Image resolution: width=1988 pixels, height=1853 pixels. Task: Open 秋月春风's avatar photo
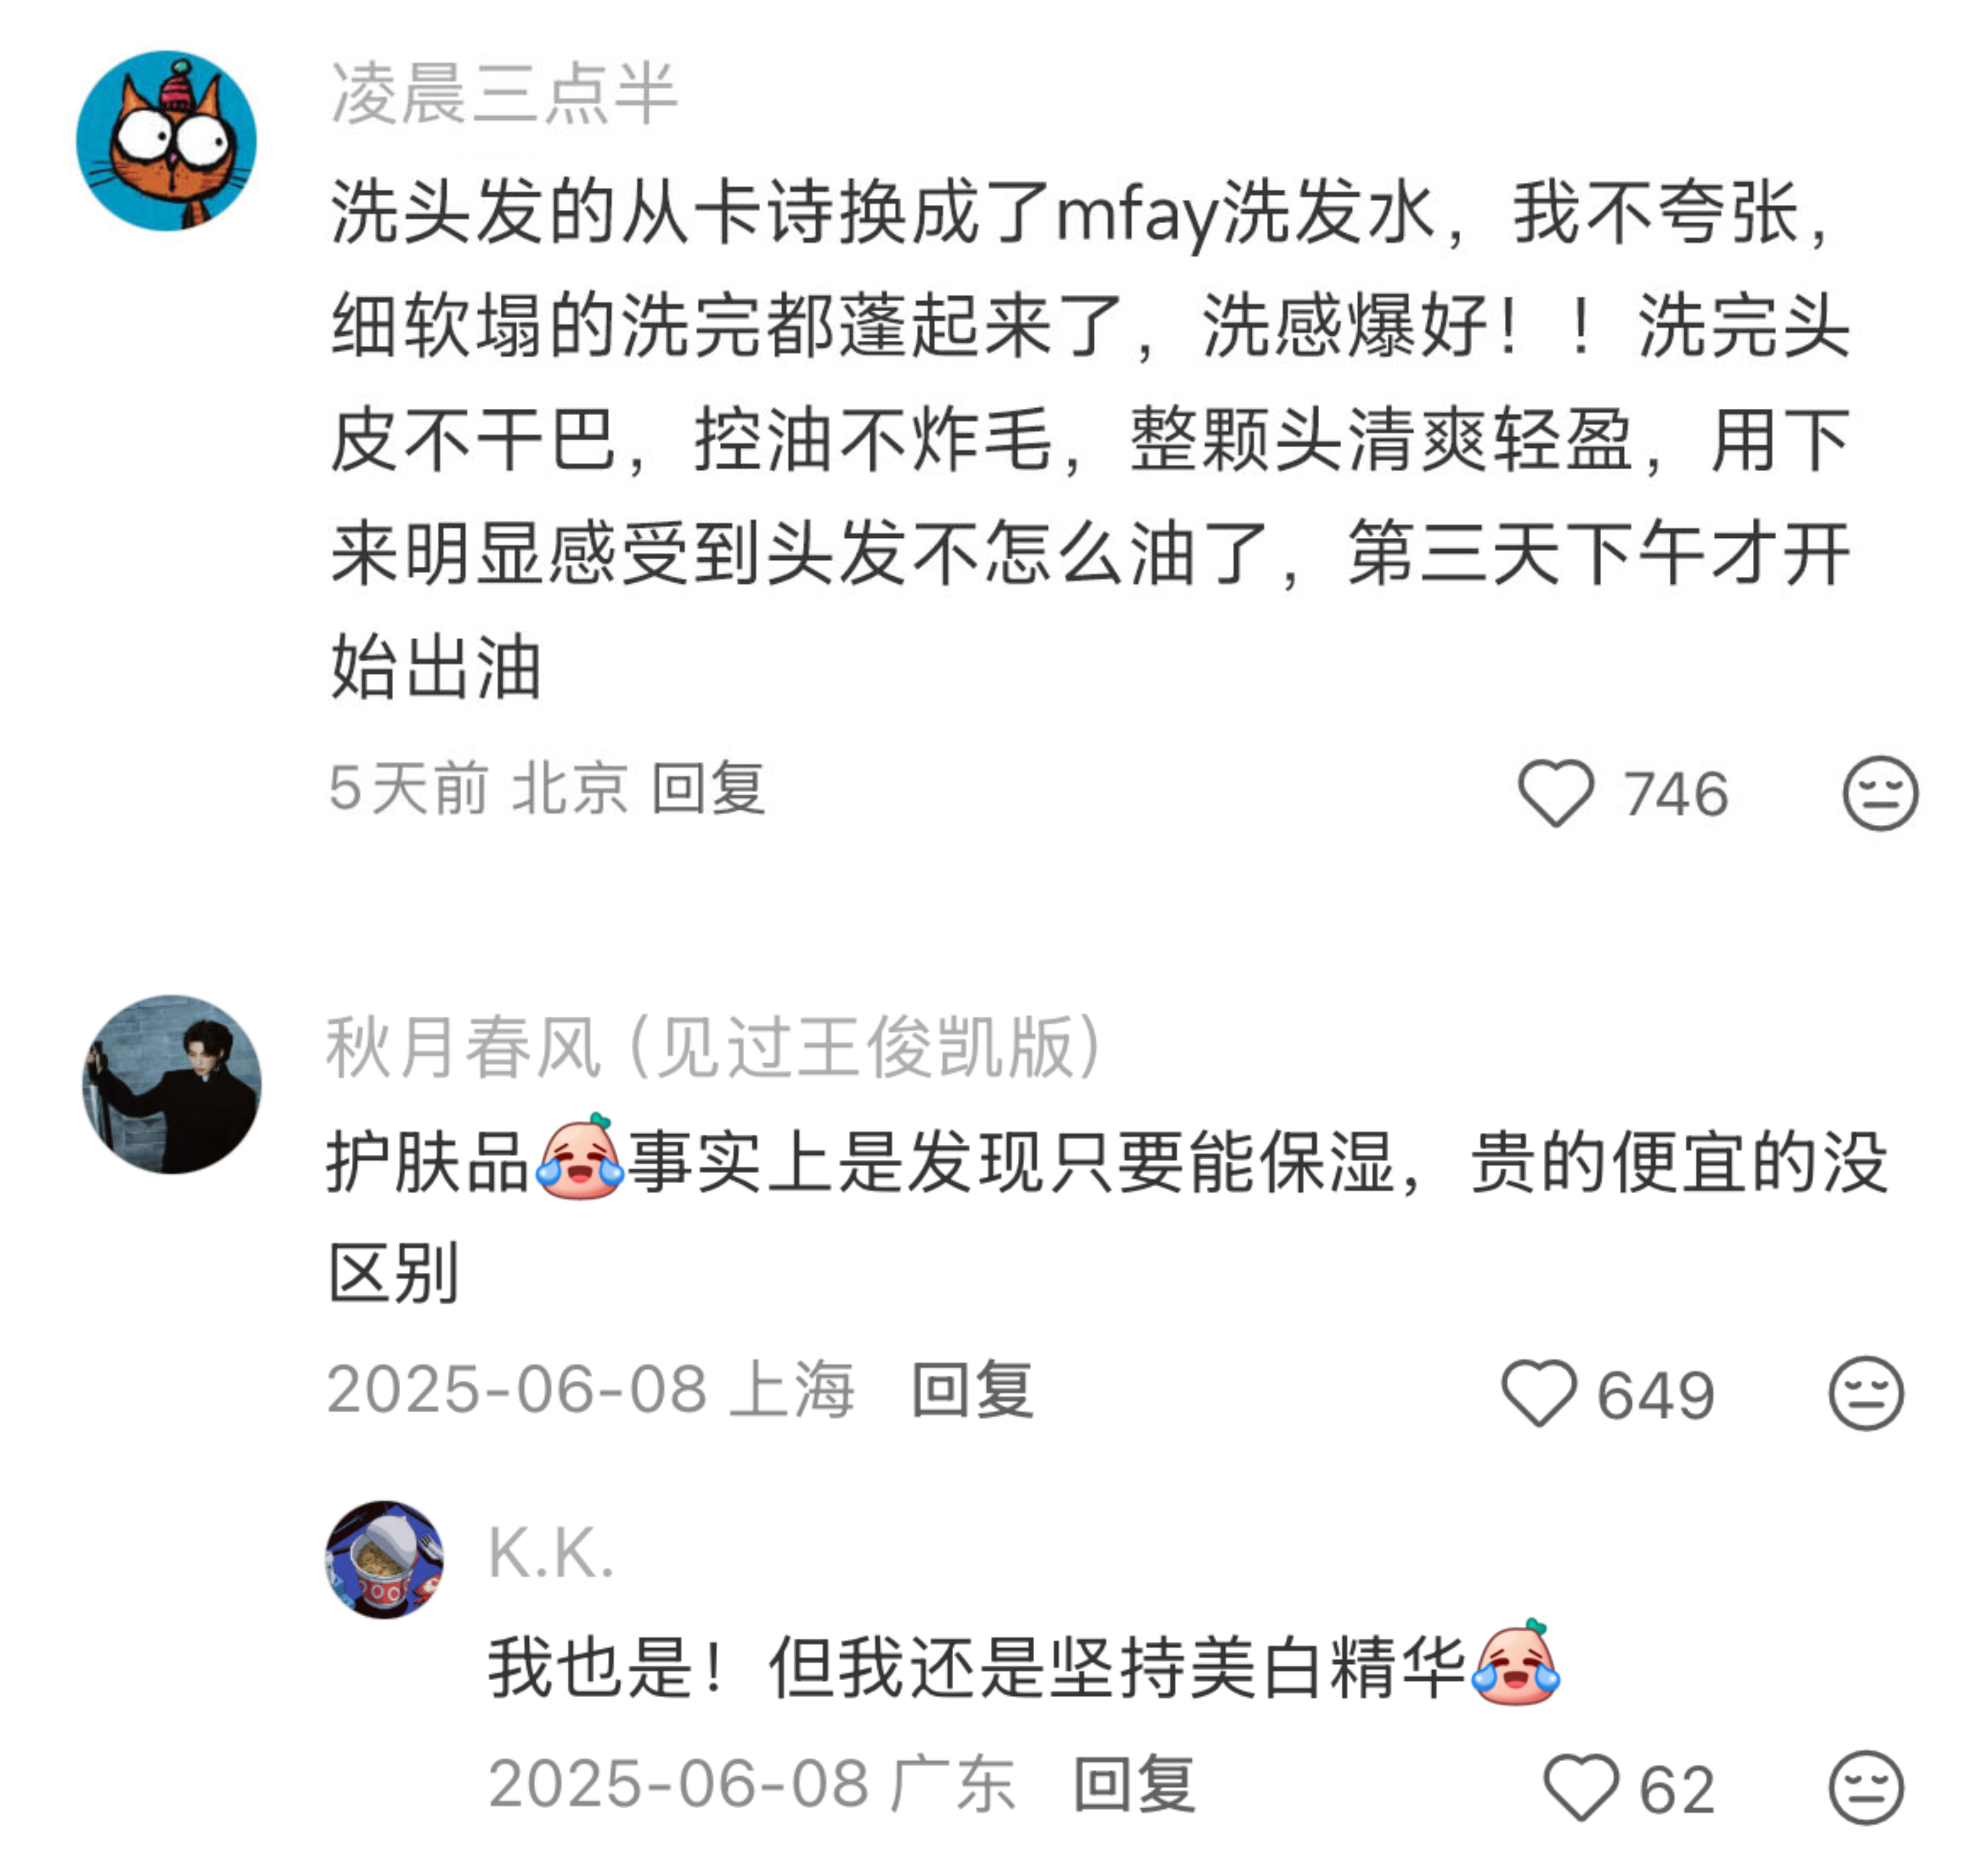pyautogui.click(x=172, y=1085)
